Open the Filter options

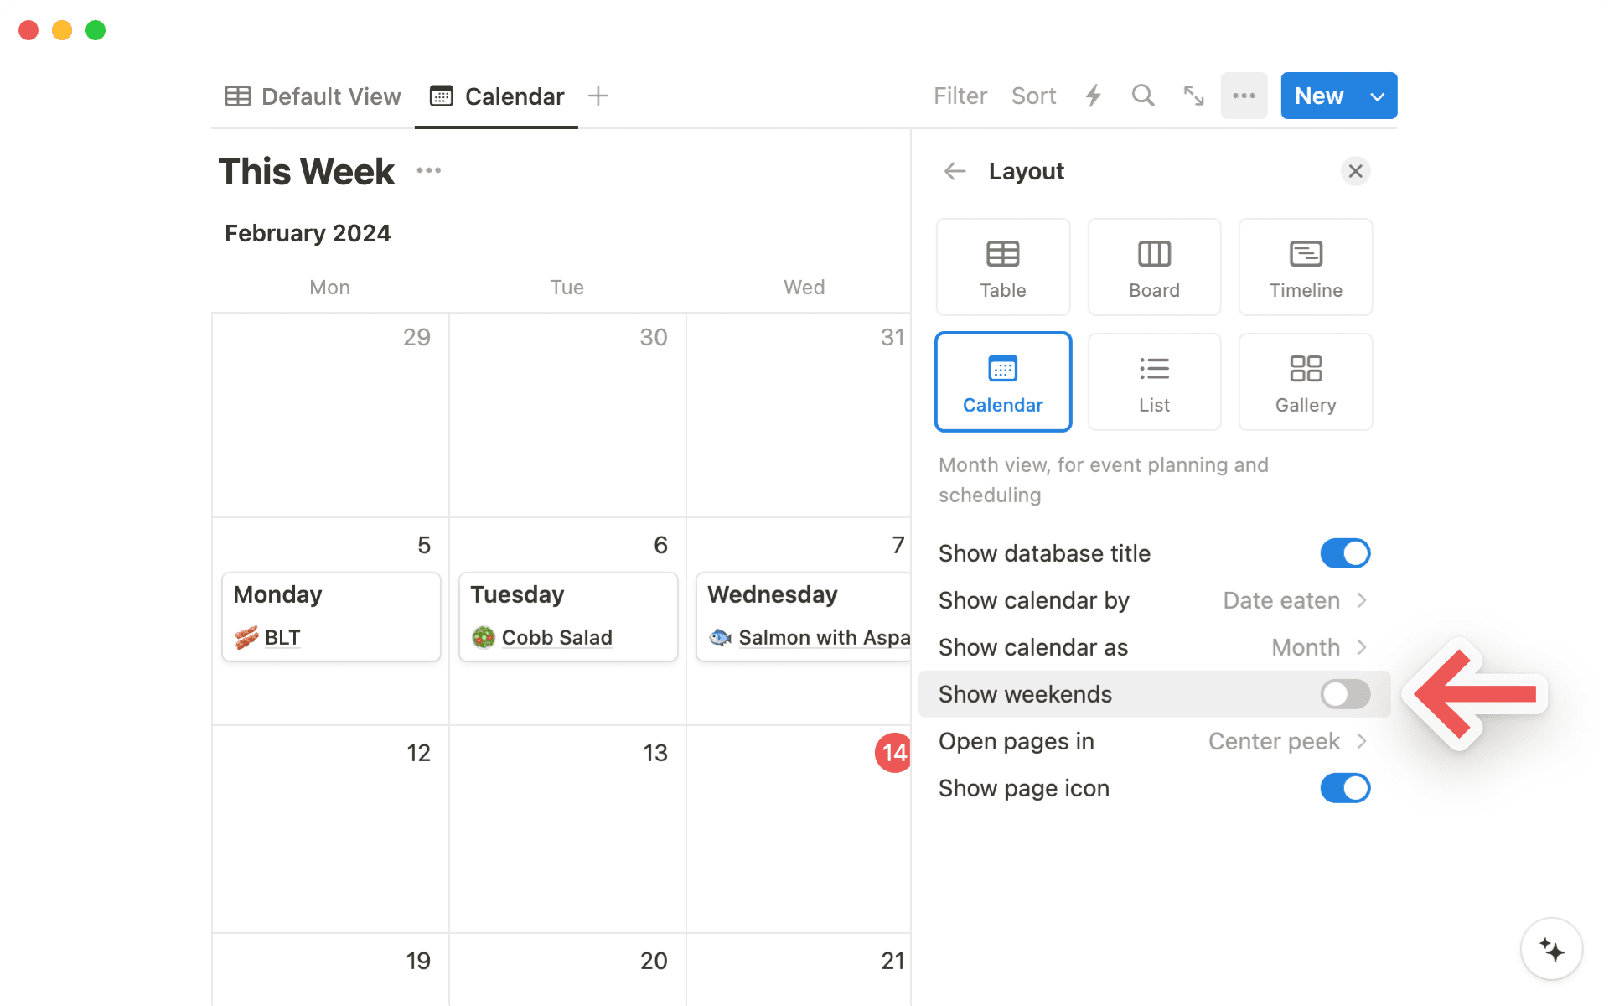(960, 96)
